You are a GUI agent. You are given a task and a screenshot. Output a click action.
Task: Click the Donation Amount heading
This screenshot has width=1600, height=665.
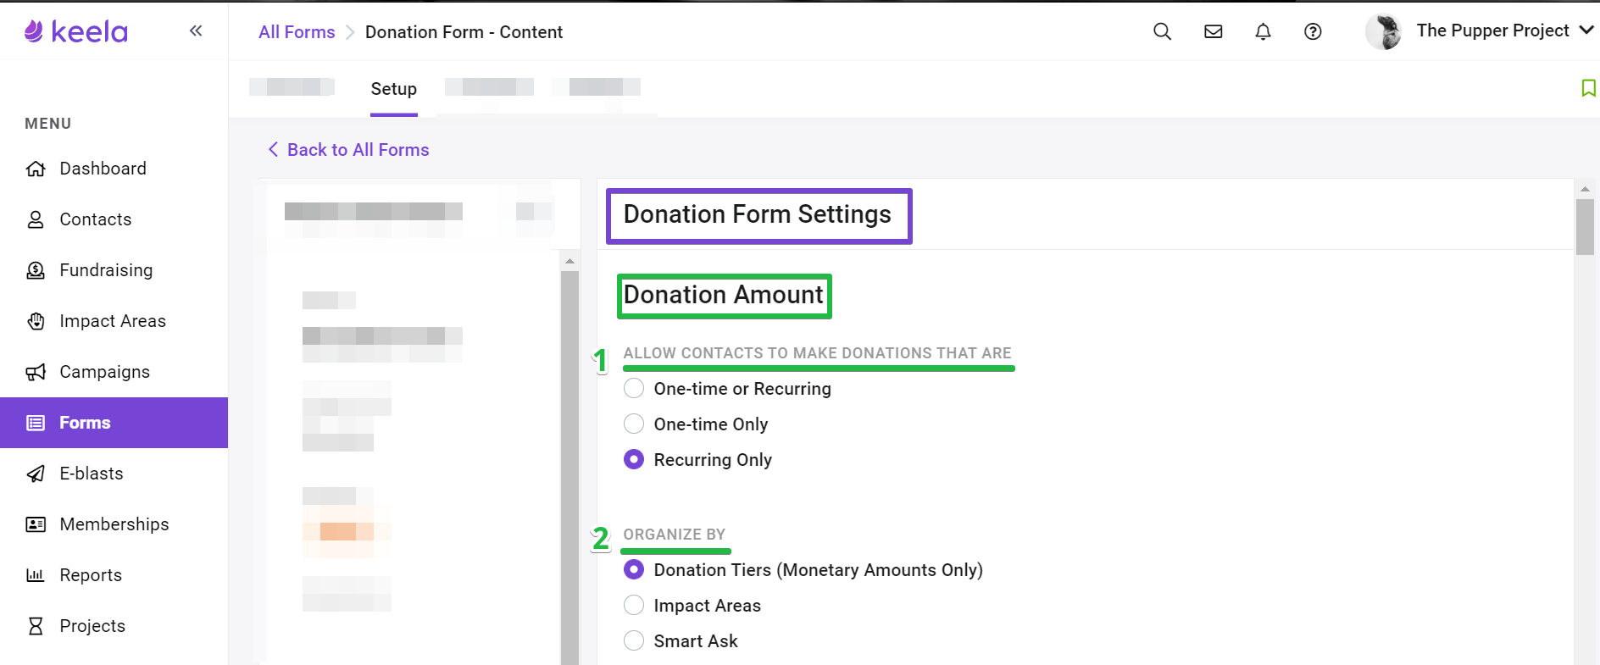[724, 295]
